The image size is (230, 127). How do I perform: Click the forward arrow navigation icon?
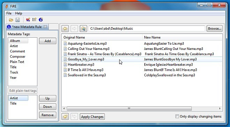(x=74, y=29)
